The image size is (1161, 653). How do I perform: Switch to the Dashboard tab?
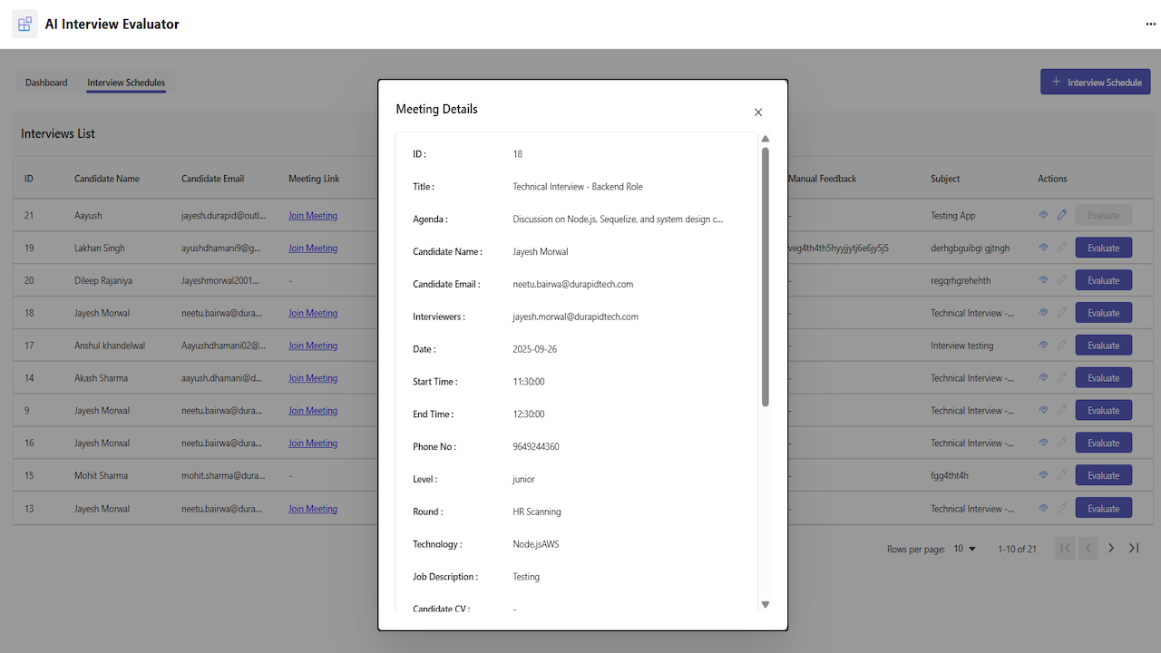46,83
